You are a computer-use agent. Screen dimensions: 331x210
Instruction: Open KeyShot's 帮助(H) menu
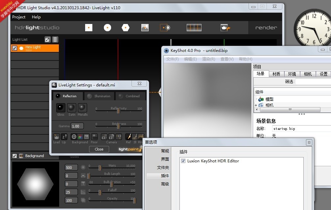(x=246, y=59)
